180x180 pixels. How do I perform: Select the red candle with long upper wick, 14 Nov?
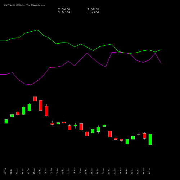pyautogui.click(x=64, y=123)
